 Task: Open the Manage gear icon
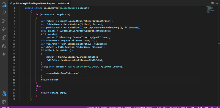tap(4, 102)
